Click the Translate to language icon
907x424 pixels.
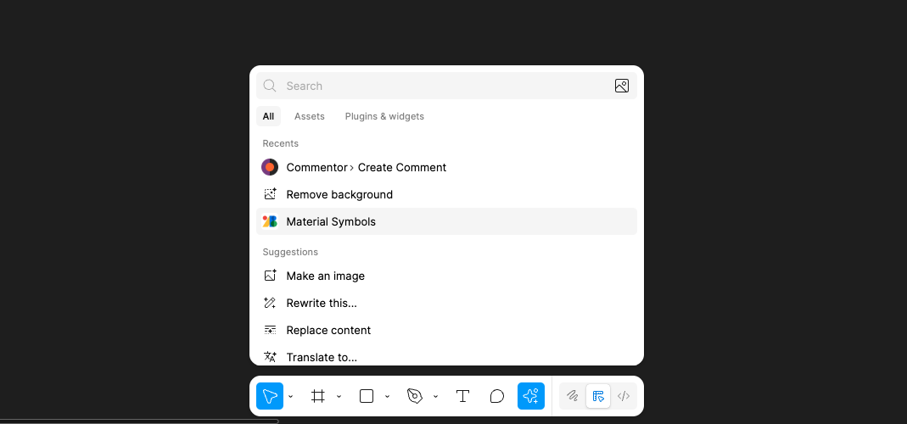click(270, 357)
